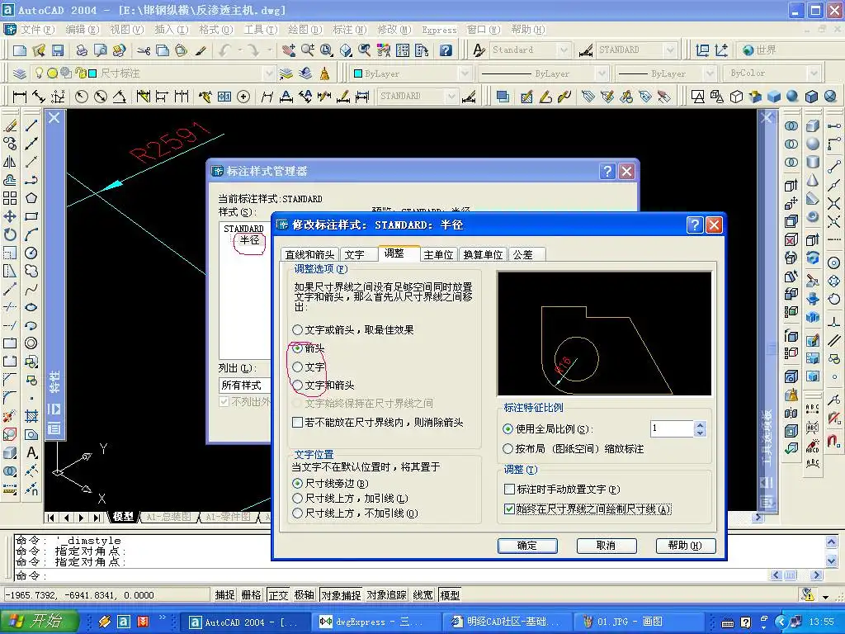Image resolution: width=845 pixels, height=634 pixels.
Task: Select the Rotate tool in modify toolbar
Action: click(10, 234)
